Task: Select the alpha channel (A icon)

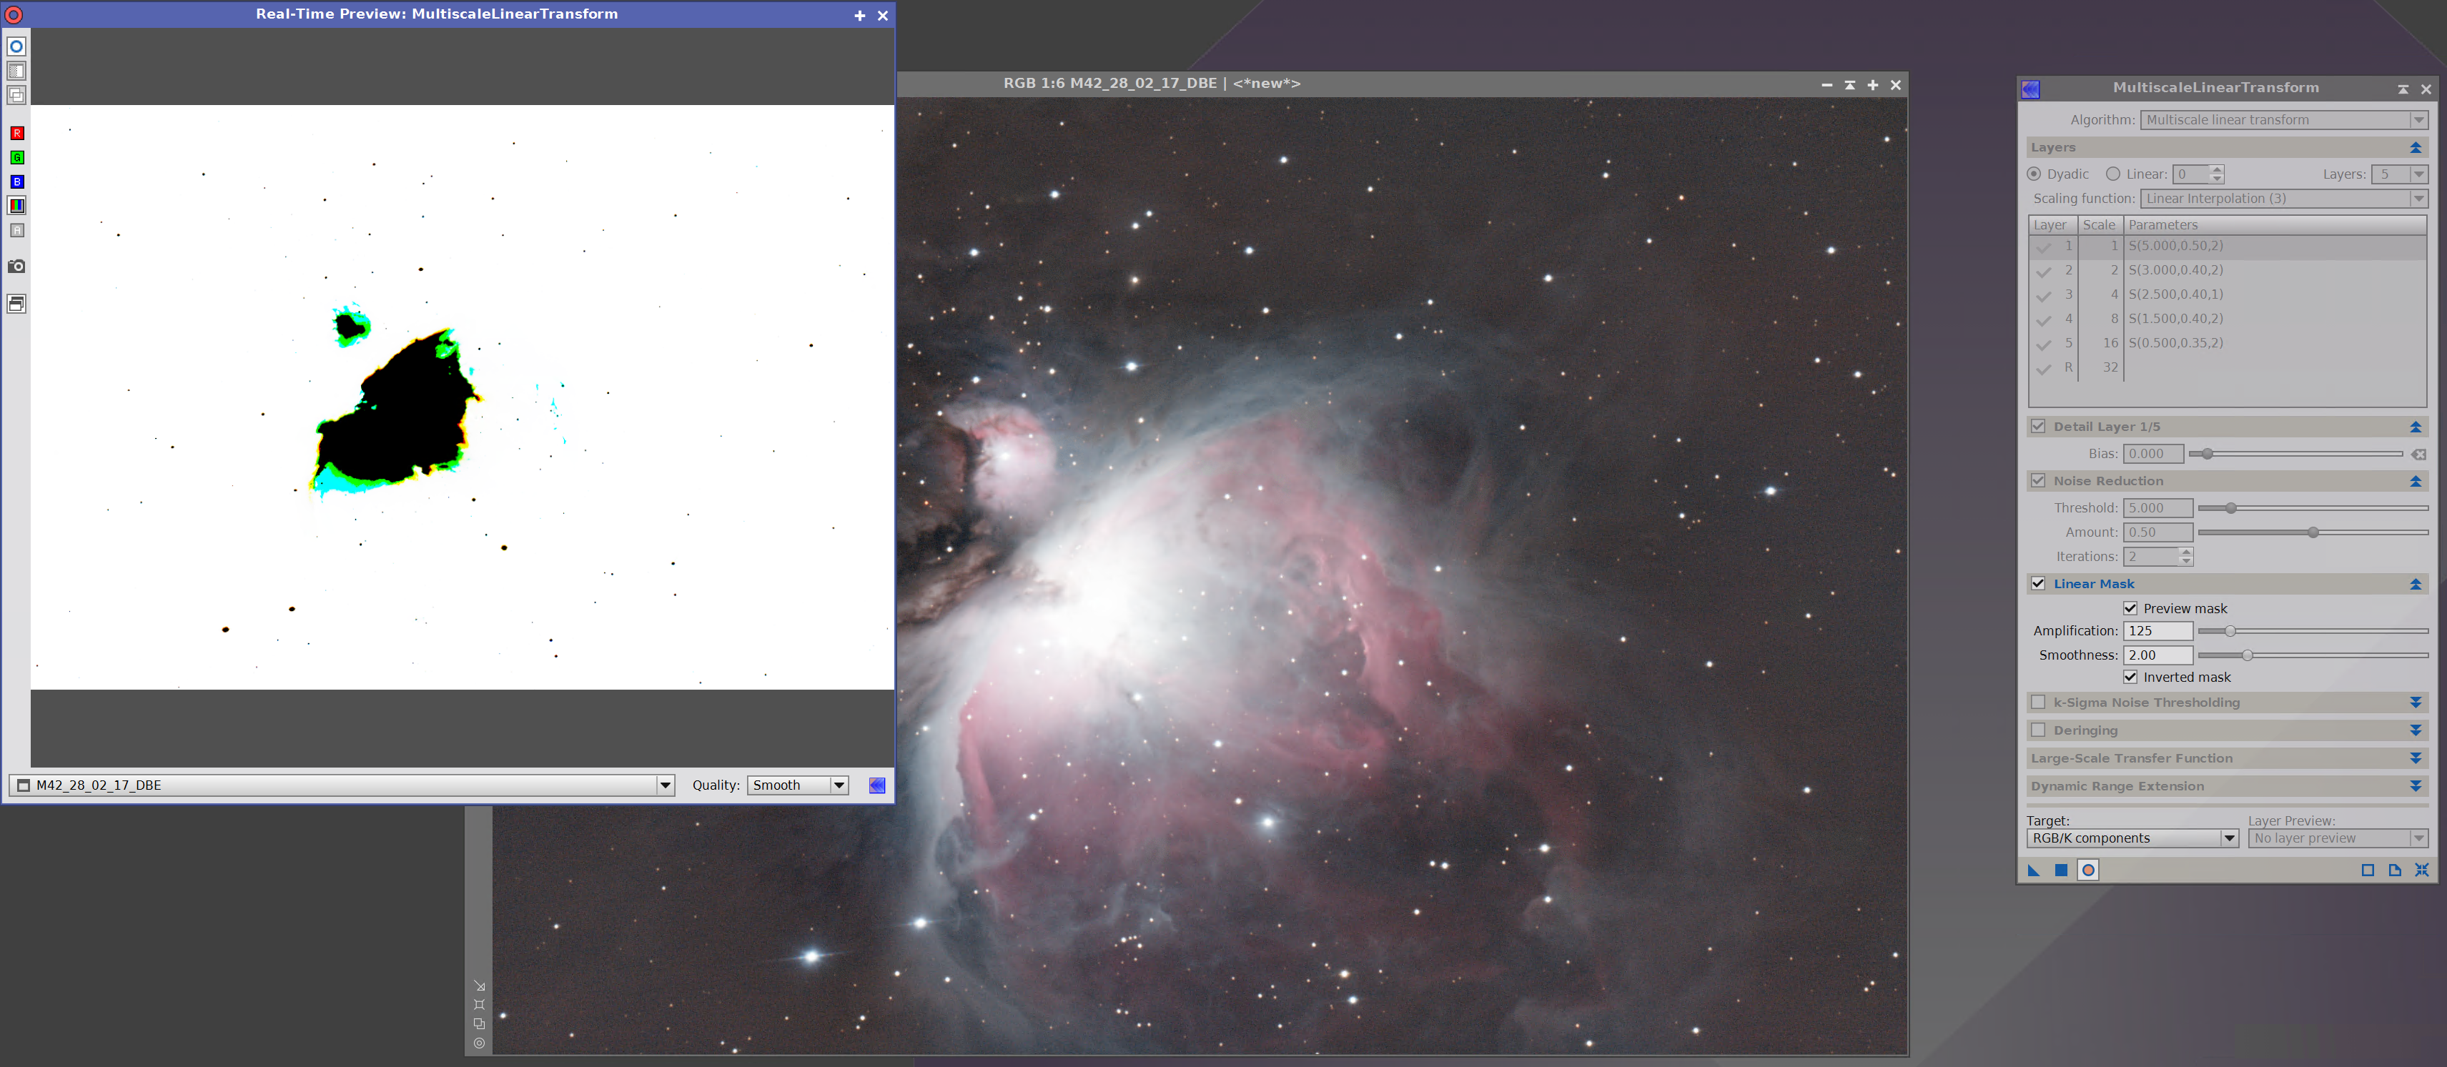Action: pyautogui.click(x=16, y=229)
